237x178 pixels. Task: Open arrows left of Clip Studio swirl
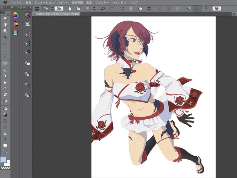(52, 9)
